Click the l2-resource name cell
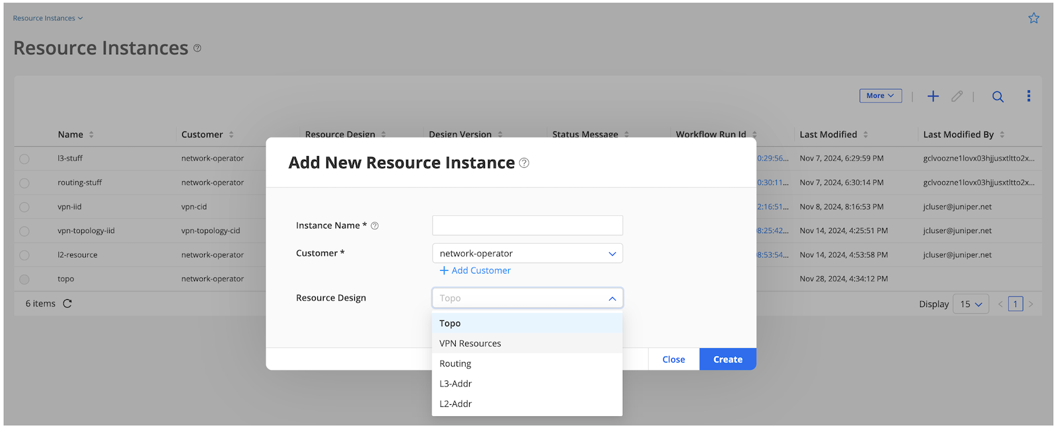This screenshot has width=1057, height=430. pyautogui.click(x=77, y=255)
